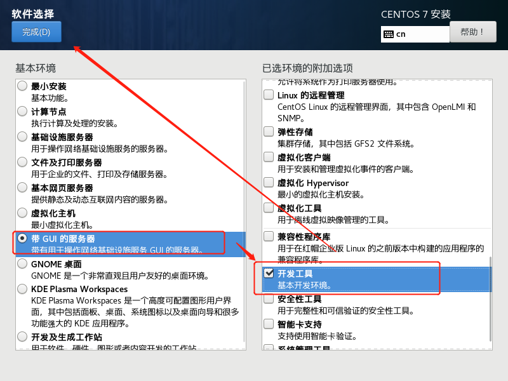Click text 支持使用智能卡验证。
The width and height of the screenshot is (508, 381).
click(x=317, y=336)
